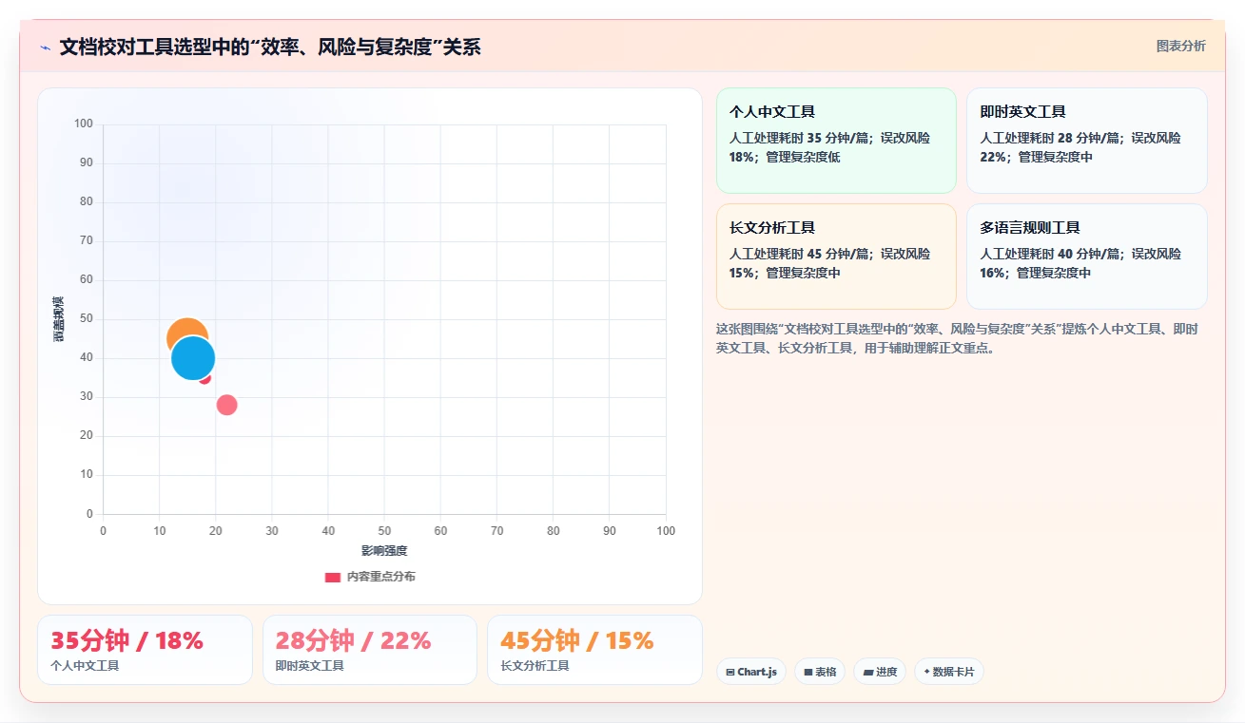The height and width of the screenshot is (723, 1245).
Task: Click the 28分钟 / 22% stat card
Action: coord(370,650)
